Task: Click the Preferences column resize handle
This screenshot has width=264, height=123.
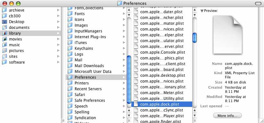Action: [x=194, y=120]
